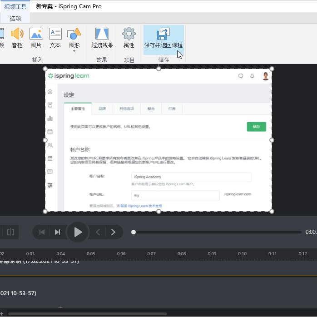Click the top-center resize handle of the video
317x317 pixels.
click(158, 69)
